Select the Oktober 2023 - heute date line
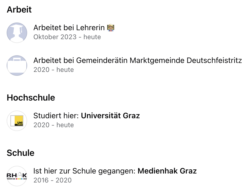248x195 pixels. click(x=67, y=37)
